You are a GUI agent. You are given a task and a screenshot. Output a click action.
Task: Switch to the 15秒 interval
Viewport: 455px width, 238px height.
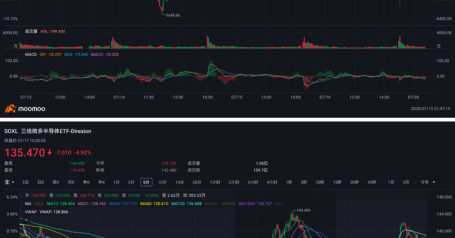click(x=337, y=182)
